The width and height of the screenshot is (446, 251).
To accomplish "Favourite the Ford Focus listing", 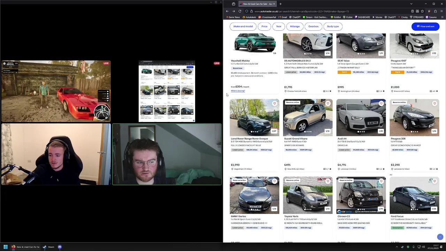I will (435, 181).
